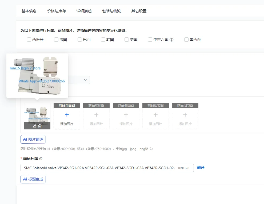Image resolution: width=264 pixels, height=204 pixels.
Task: Click the 商品标题 label text
Action: [30, 159]
